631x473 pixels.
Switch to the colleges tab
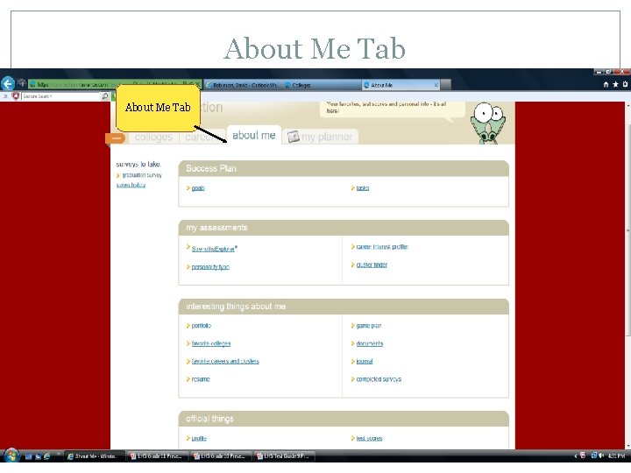(x=153, y=138)
